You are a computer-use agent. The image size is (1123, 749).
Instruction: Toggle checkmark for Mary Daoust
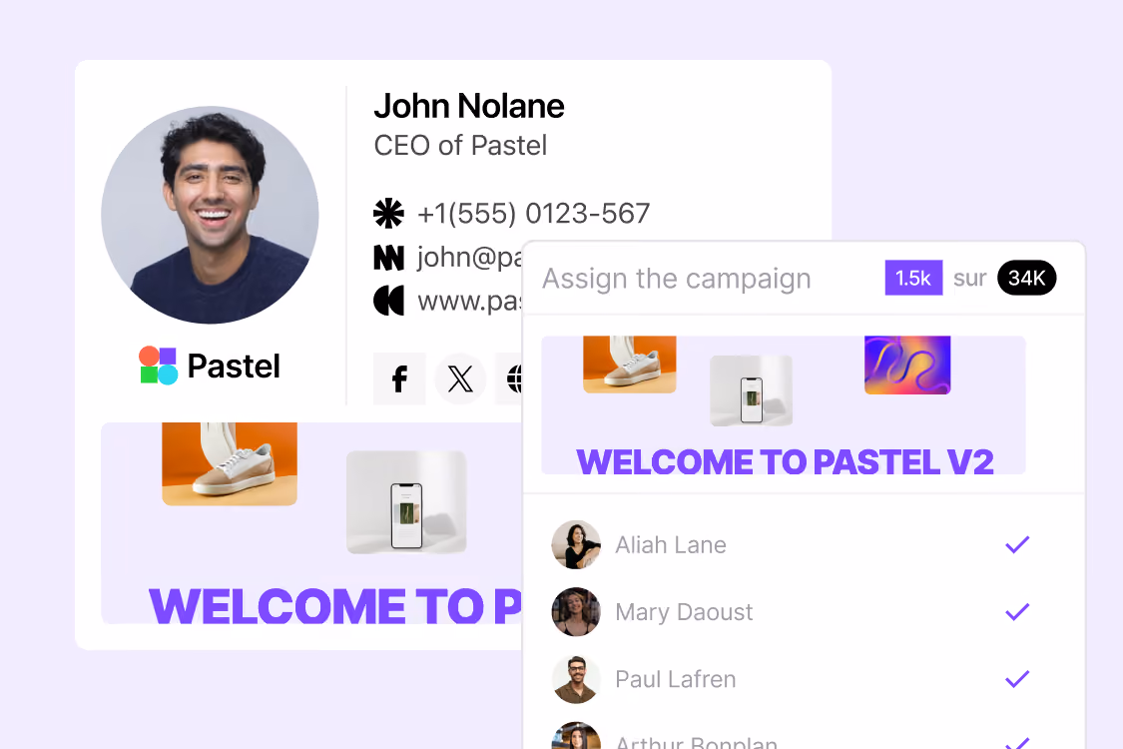[1017, 611]
